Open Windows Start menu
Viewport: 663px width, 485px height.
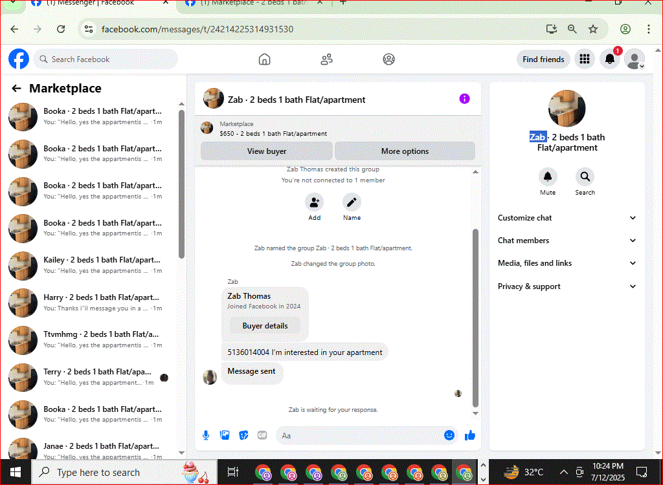pyautogui.click(x=16, y=472)
